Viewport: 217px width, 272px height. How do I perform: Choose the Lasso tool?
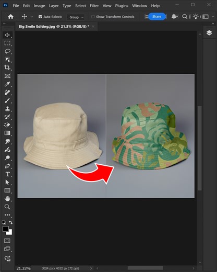7,51
